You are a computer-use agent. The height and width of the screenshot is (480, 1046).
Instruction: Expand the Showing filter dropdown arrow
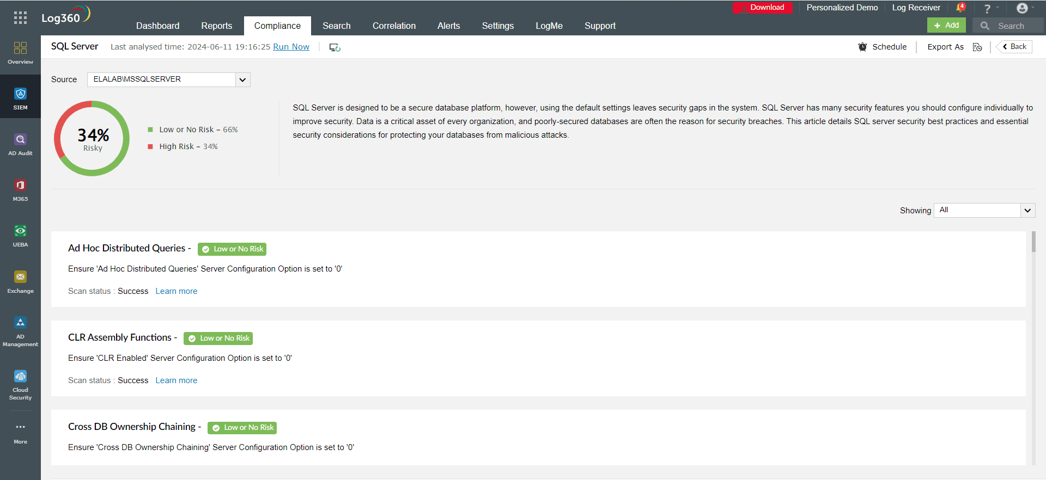pyautogui.click(x=1027, y=210)
